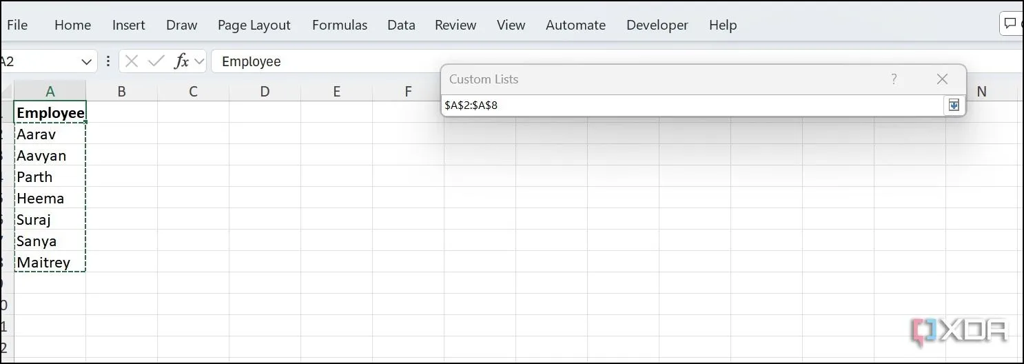The height and width of the screenshot is (364, 1024).
Task: Click the name box resize dots handle
Action: click(x=108, y=61)
